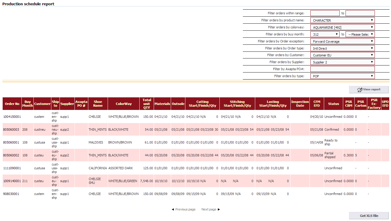Go to Next page link
This screenshot has height=221, width=391.
[x=211, y=209]
